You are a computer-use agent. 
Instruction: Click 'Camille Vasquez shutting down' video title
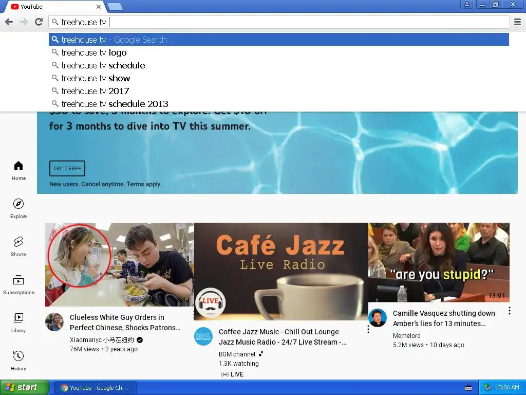click(x=444, y=318)
